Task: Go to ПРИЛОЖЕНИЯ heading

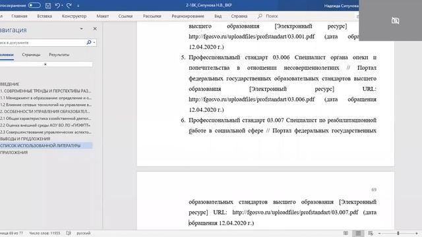Action: [14, 152]
